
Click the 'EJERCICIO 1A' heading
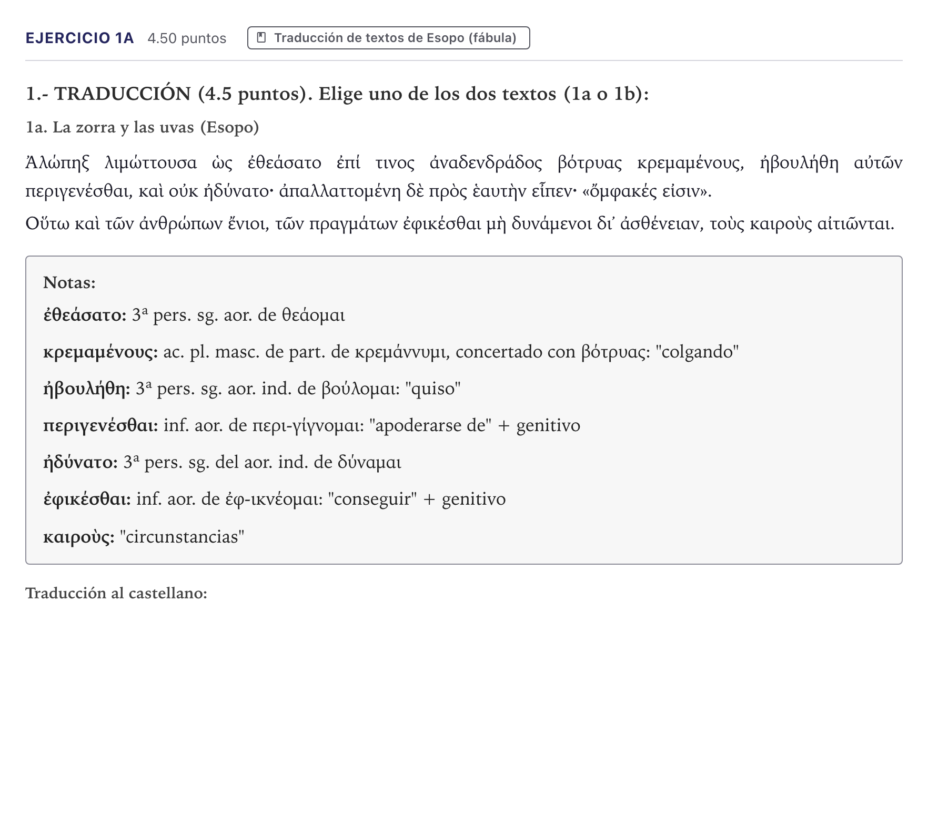tap(80, 38)
